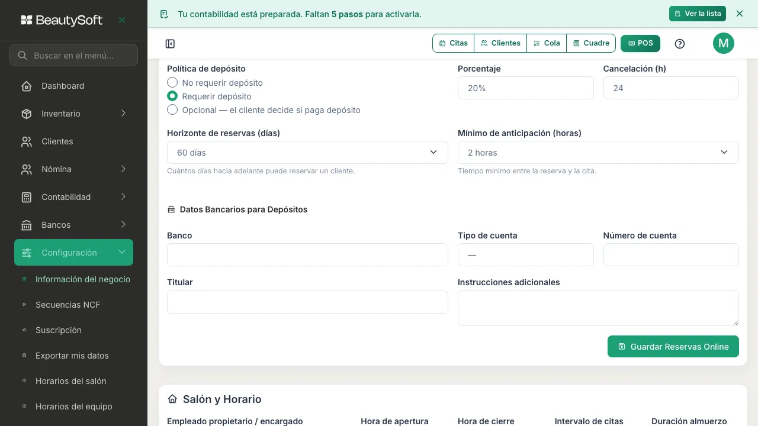Screen dimensions: 758x426
Task: Click the Banco input field
Action: coord(307,255)
